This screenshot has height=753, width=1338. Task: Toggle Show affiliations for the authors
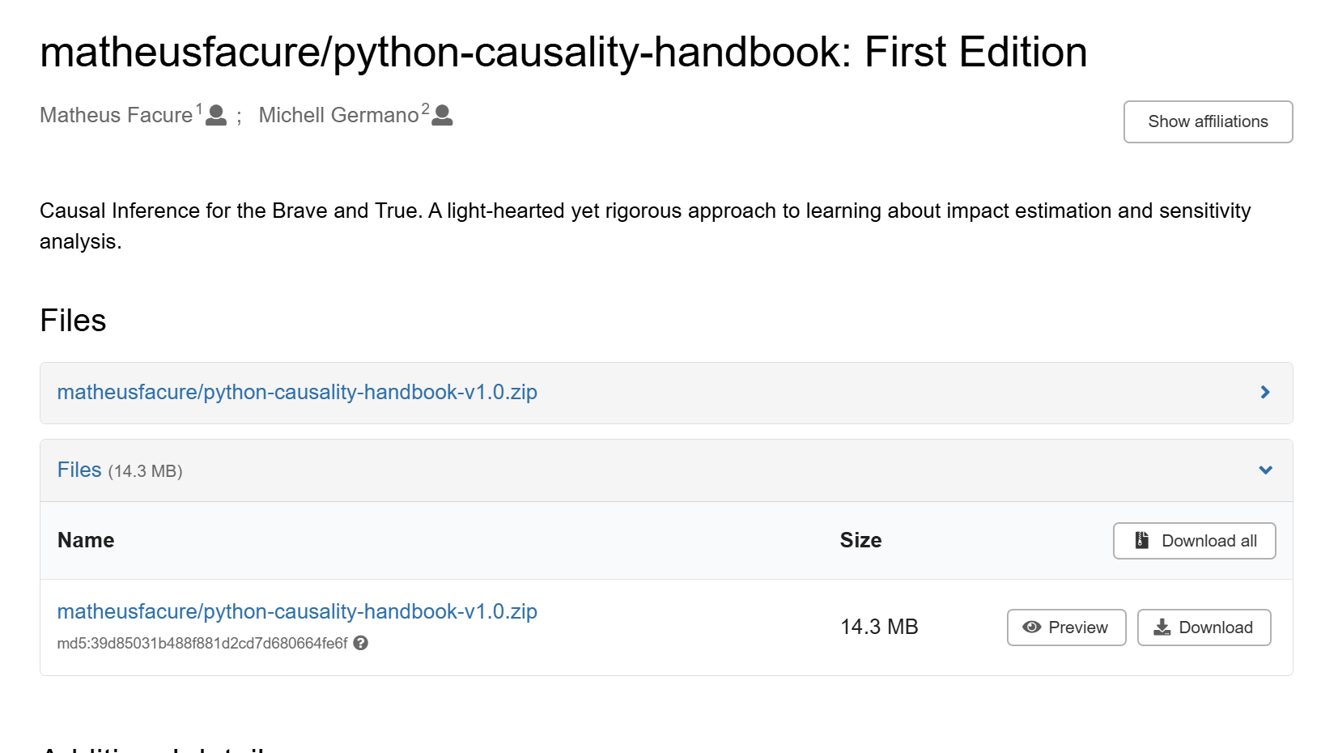click(x=1207, y=121)
